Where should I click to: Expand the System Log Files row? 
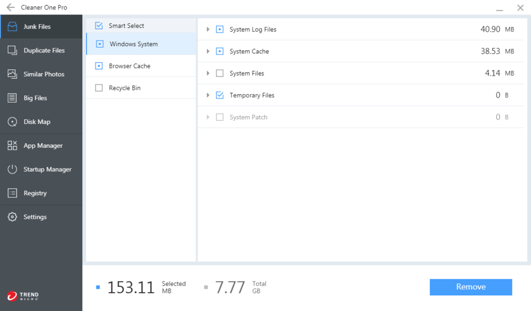click(x=208, y=30)
